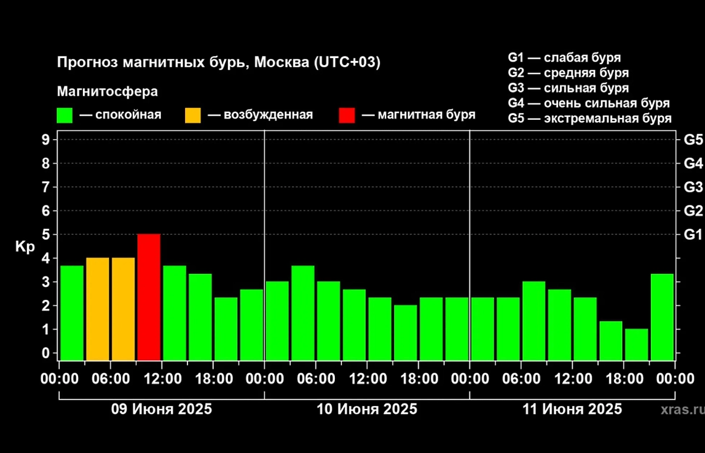Click the second orange bar before the red bar
The height and width of the screenshot is (453, 705).
point(123,308)
